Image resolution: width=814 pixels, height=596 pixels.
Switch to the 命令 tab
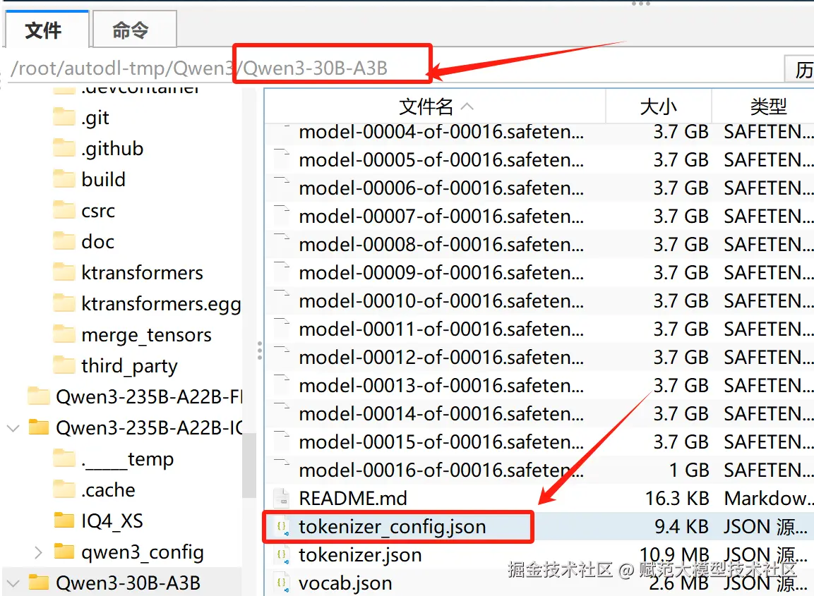(x=134, y=30)
